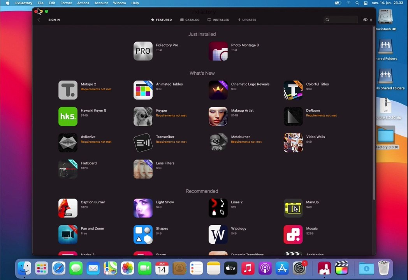408x280 pixels.
Task: Click the Mosaic price $299
Action: click(x=310, y=233)
